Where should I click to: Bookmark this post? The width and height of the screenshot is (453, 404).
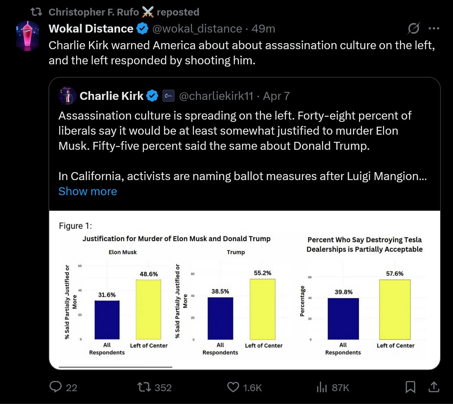410,387
